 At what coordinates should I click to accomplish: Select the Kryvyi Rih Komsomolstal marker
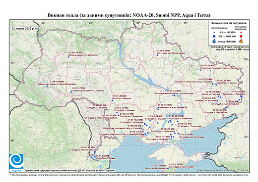coord(158,109)
